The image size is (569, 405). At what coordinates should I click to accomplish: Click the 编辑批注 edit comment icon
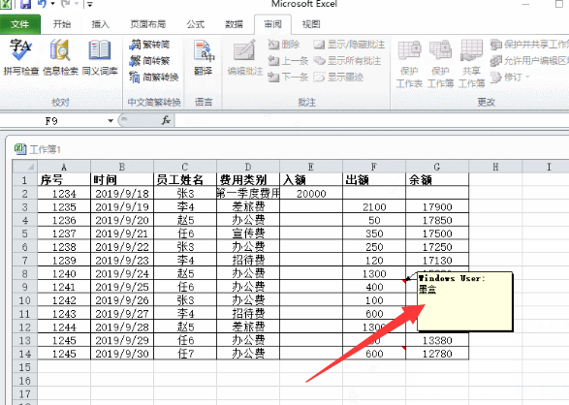[245, 57]
